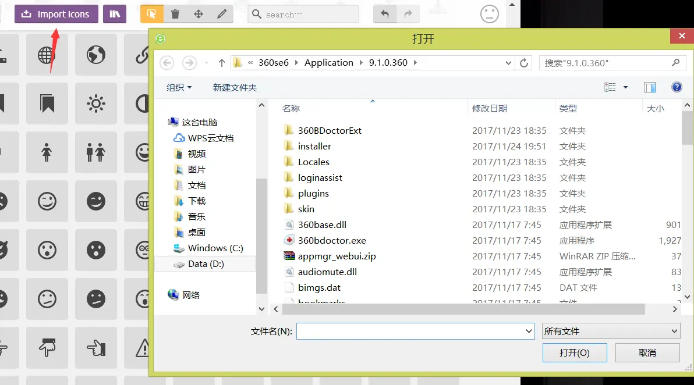
Task: Click the search 9.1.0.360 box
Action: coord(612,63)
